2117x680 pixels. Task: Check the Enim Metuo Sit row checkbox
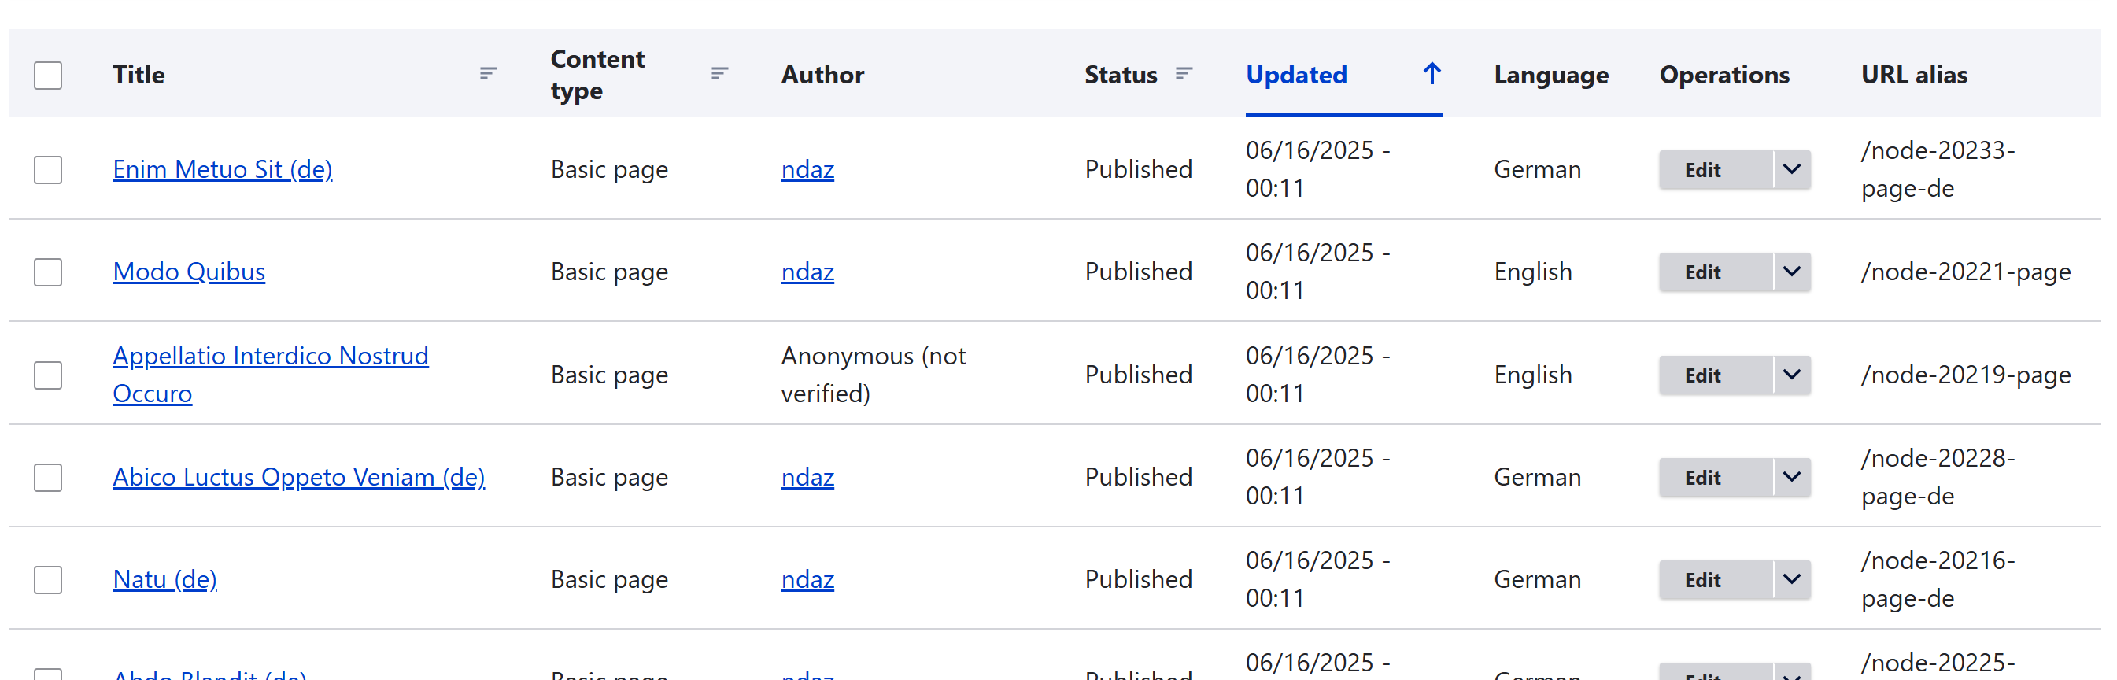pyautogui.click(x=48, y=169)
